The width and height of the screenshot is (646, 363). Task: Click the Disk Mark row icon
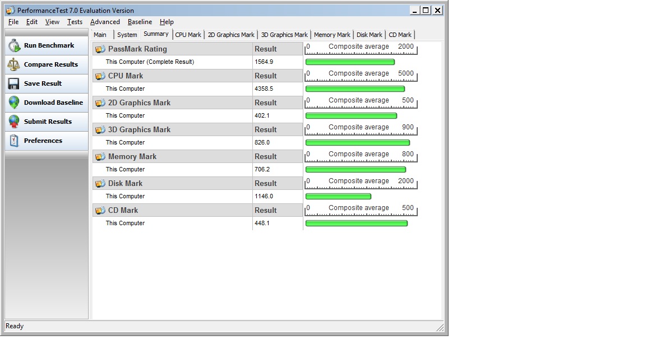(100, 184)
